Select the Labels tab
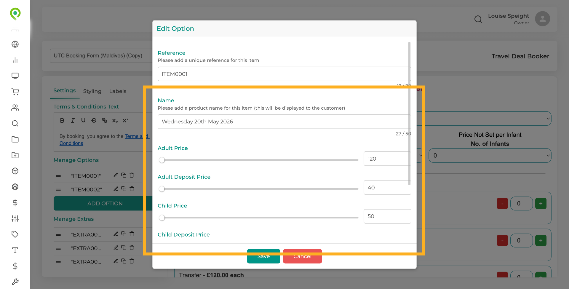 tap(118, 91)
